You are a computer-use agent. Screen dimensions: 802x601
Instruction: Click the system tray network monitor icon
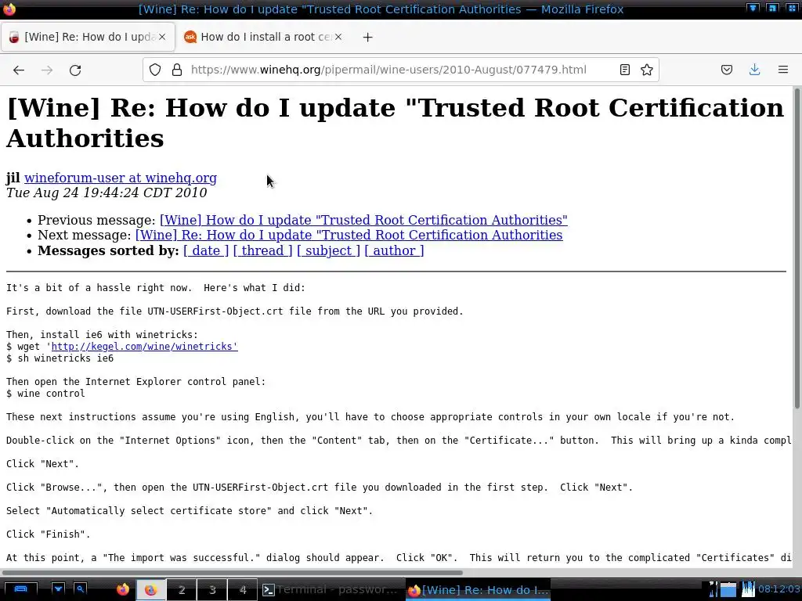click(748, 590)
